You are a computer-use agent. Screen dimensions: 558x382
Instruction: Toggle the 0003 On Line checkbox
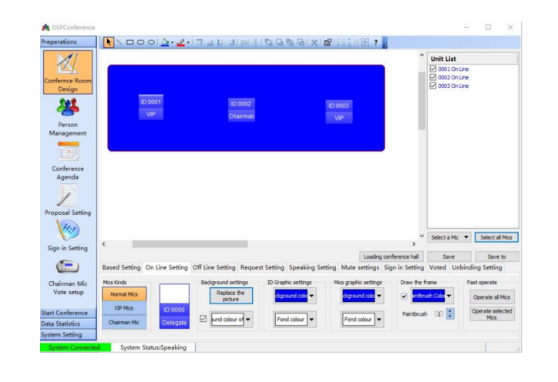click(435, 85)
